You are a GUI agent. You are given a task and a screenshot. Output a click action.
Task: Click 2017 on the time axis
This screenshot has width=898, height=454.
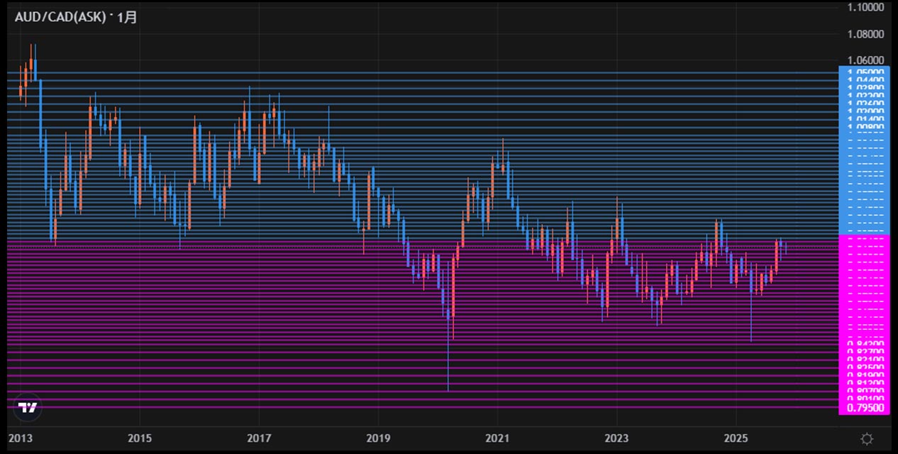pos(260,439)
